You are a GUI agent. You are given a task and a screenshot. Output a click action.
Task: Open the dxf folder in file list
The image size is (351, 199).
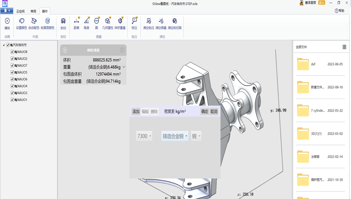303,64
